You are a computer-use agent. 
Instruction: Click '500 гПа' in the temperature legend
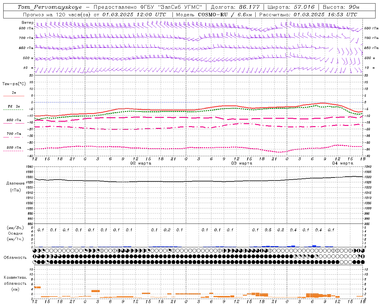tap(14, 148)
